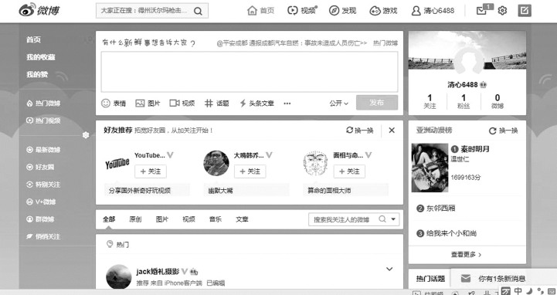Click the three-dot more options in composer

[x=287, y=103]
